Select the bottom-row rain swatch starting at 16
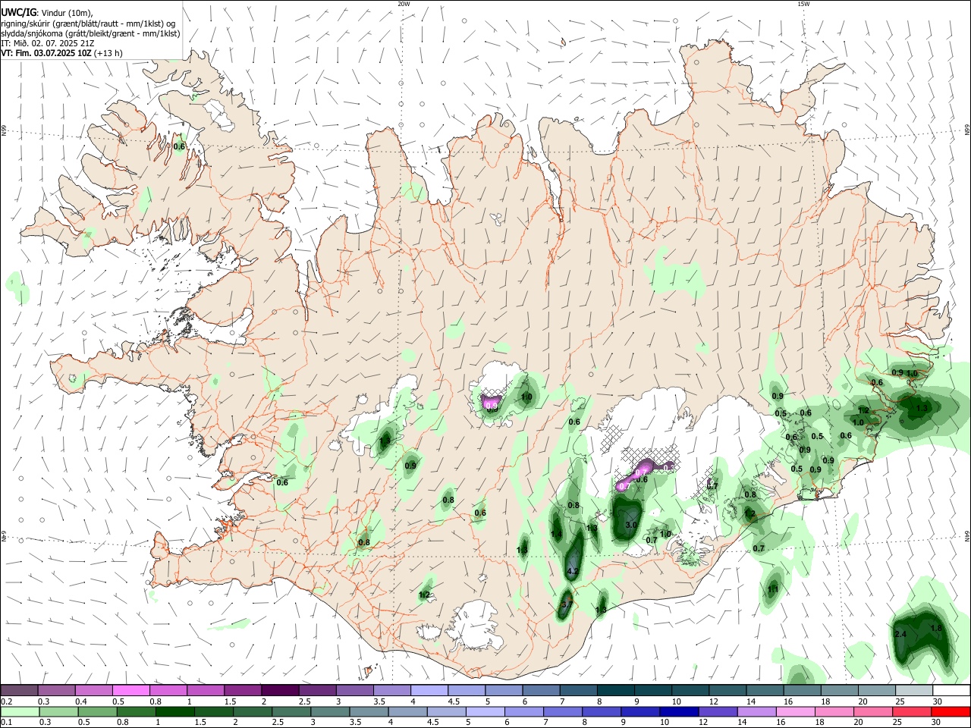This screenshot has height=728, width=971. [796, 711]
